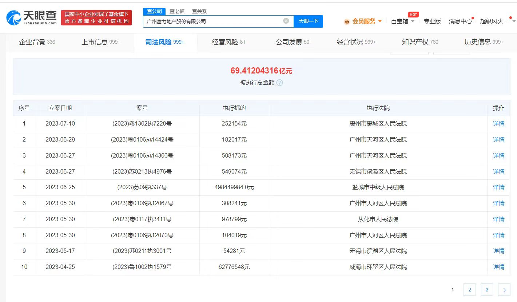Click the 案号 column header
This screenshot has height=302, width=517.
142,108
